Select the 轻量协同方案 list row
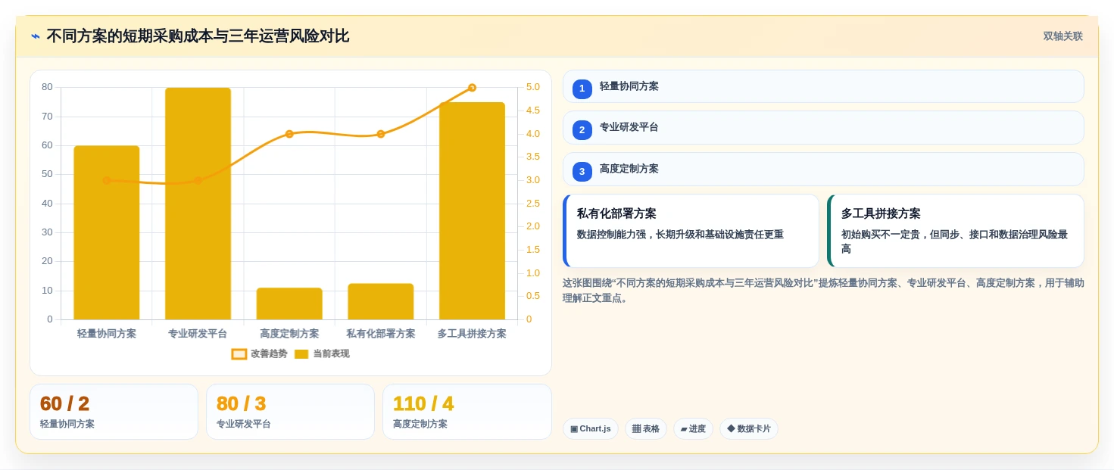 pos(823,86)
